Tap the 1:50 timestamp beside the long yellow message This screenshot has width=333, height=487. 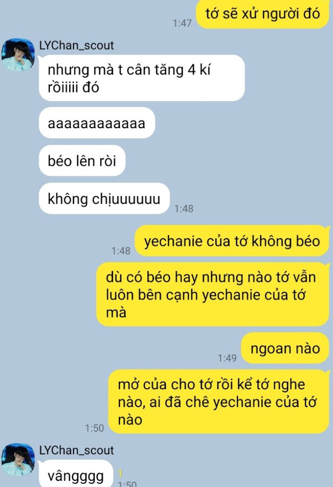tap(94, 428)
